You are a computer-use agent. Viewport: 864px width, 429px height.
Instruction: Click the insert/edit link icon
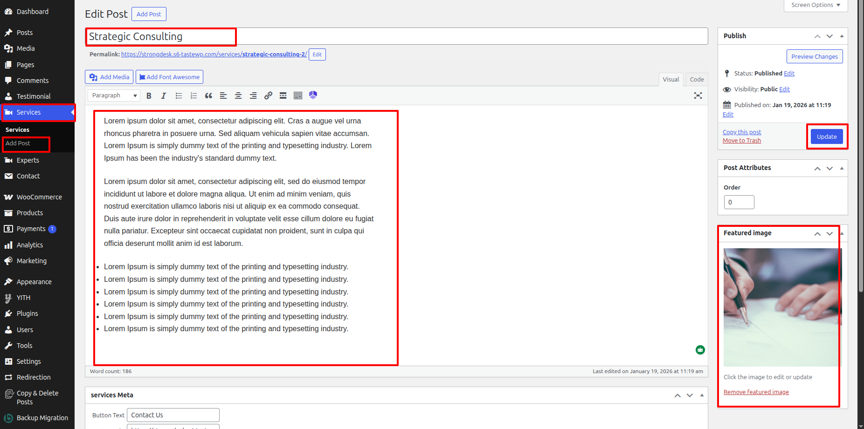268,95
